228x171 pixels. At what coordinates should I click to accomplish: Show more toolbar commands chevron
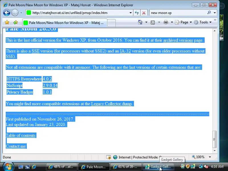[x=215, y=20]
